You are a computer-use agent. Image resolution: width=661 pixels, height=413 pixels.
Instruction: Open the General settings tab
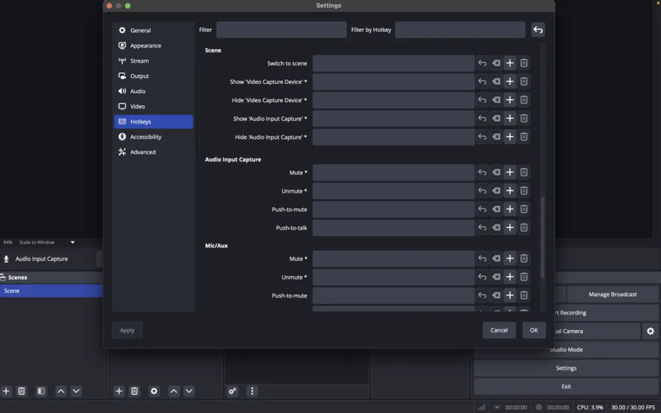(154, 30)
